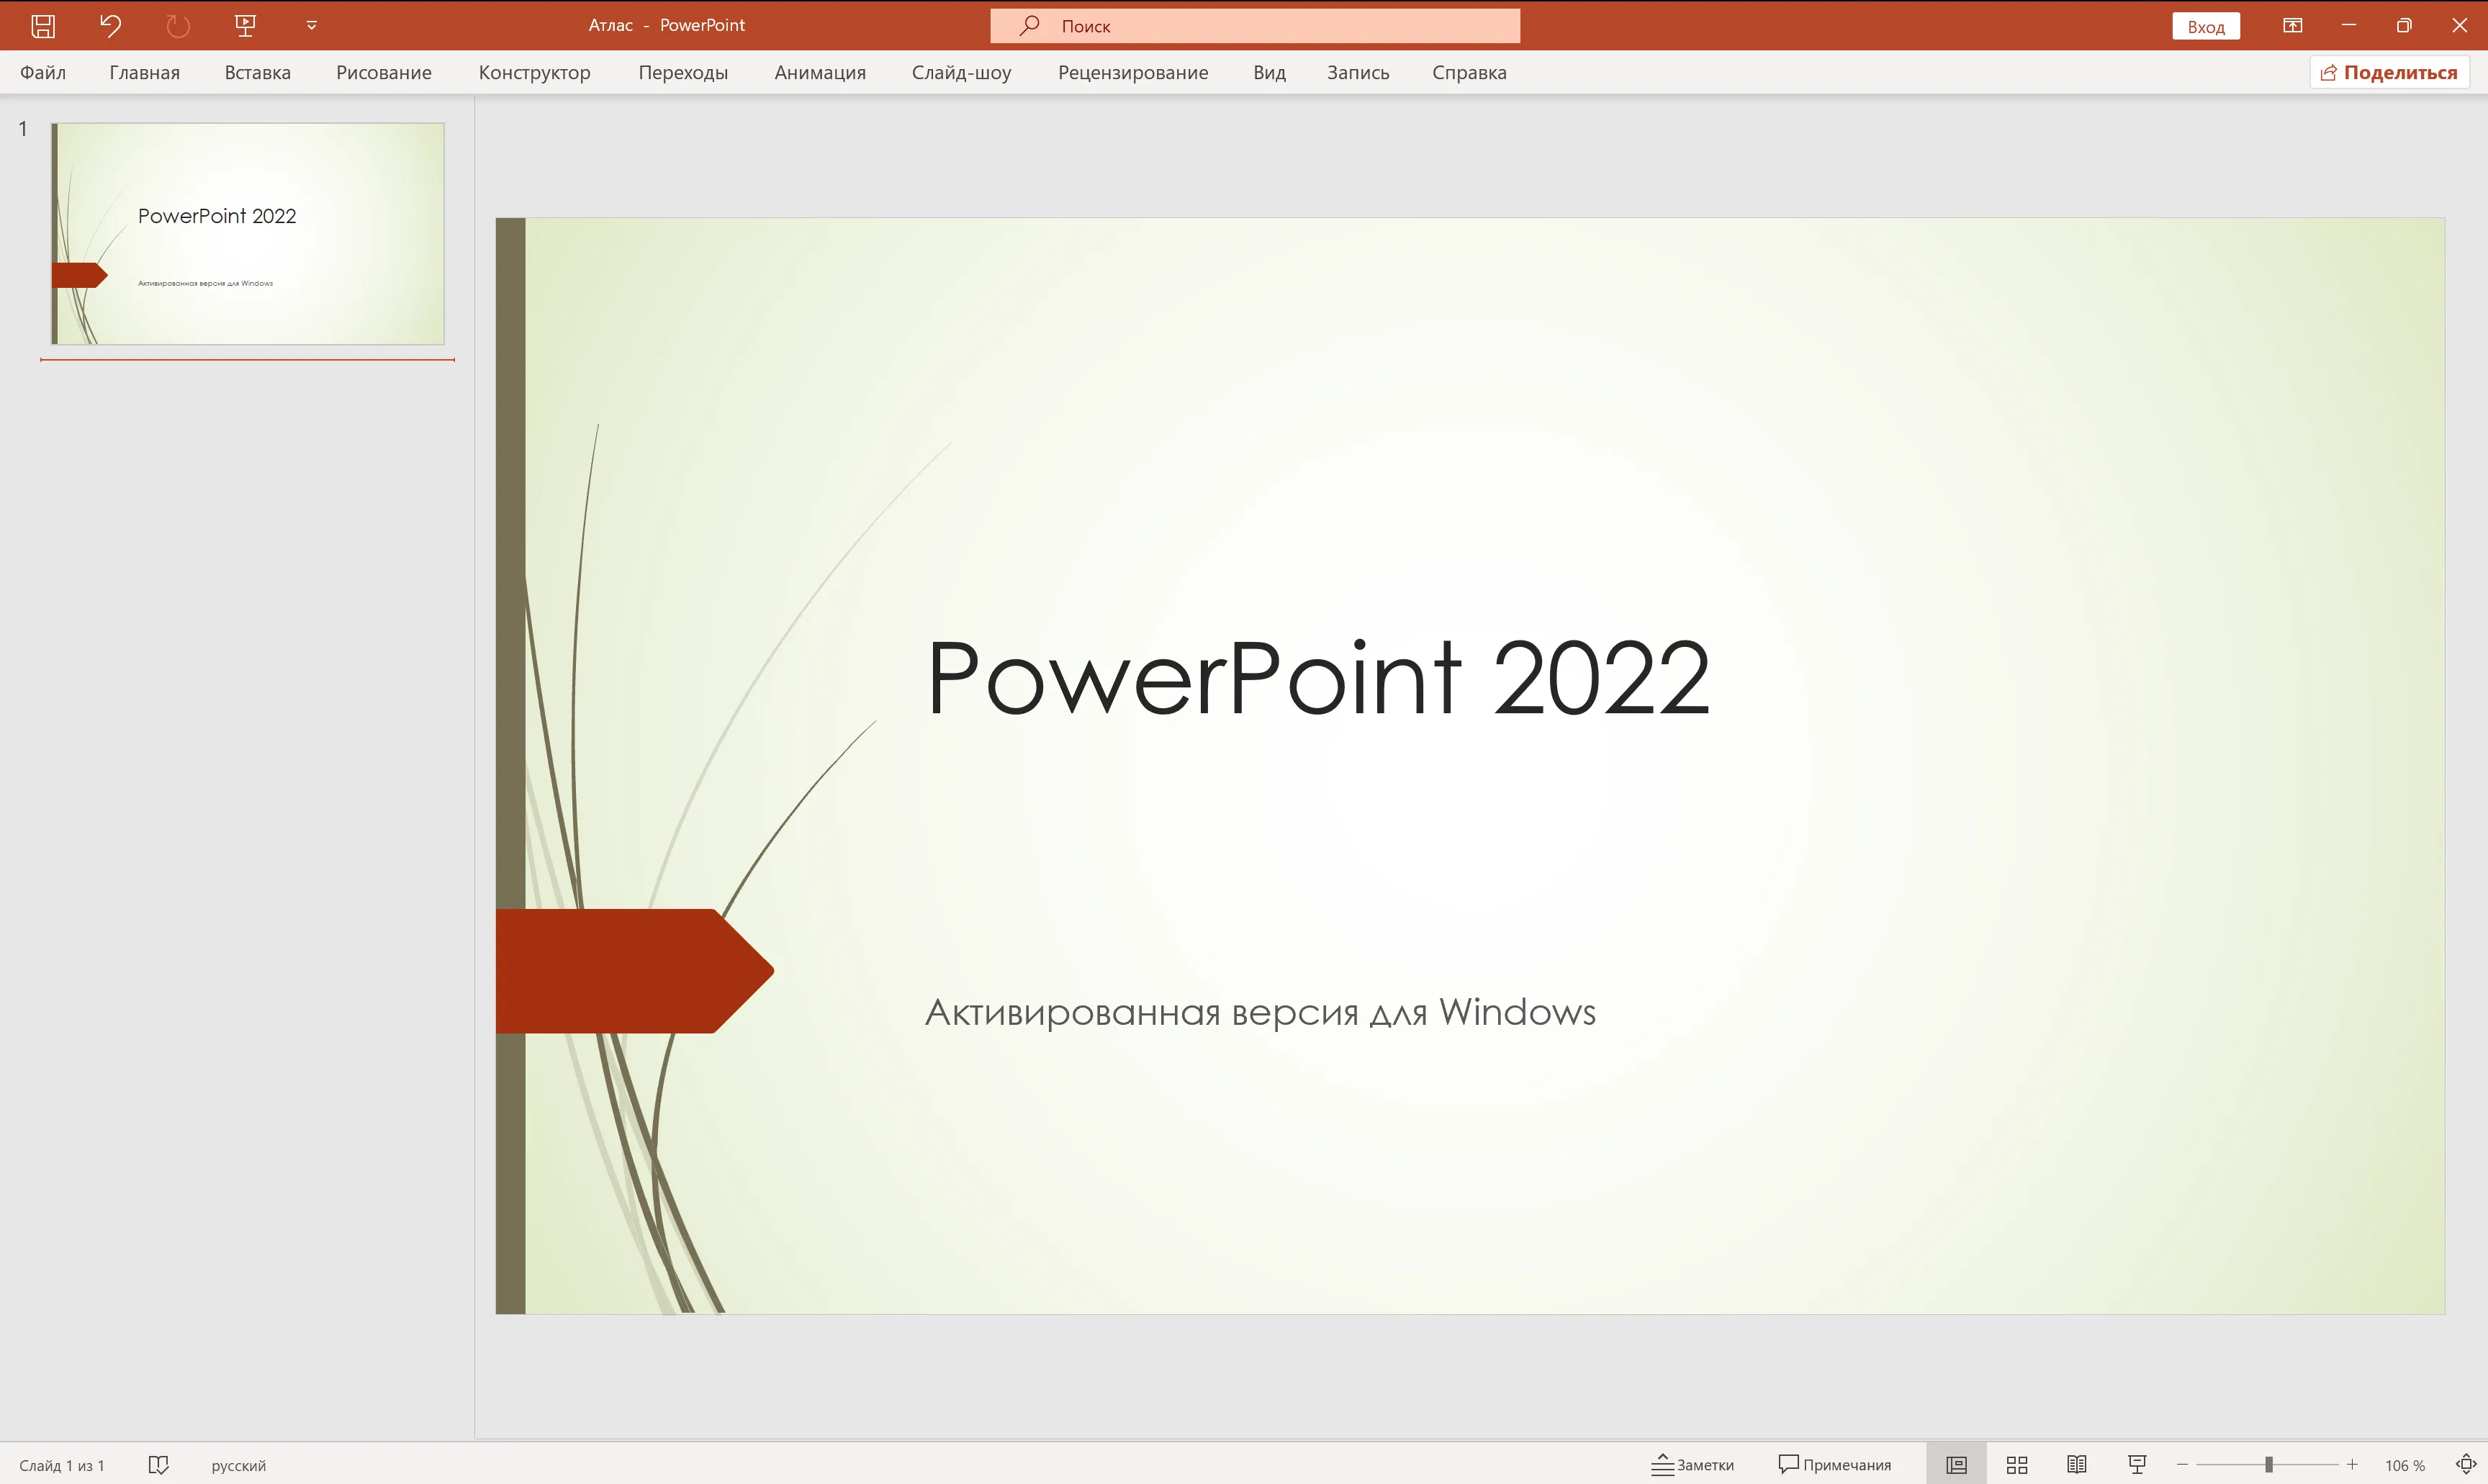This screenshot has width=2488, height=1484.
Task: Open the Конструктор ribbon tab
Action: click(x=534, y=72)
